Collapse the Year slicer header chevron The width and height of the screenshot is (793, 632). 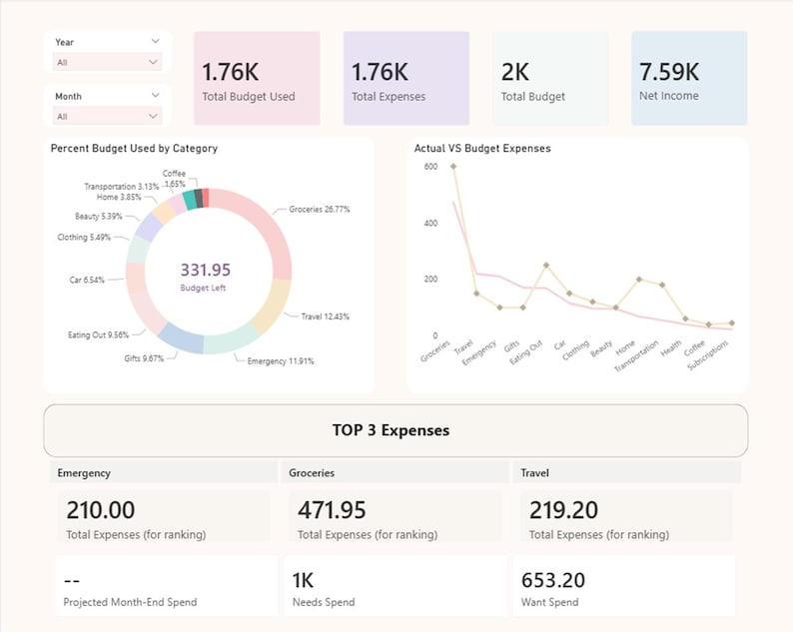[x=155, y=41]
